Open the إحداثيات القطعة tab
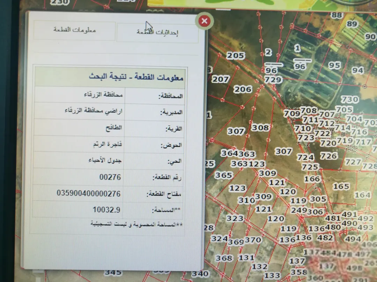The height and width of the screenshot is (282, 377). [x=157, y=32]
